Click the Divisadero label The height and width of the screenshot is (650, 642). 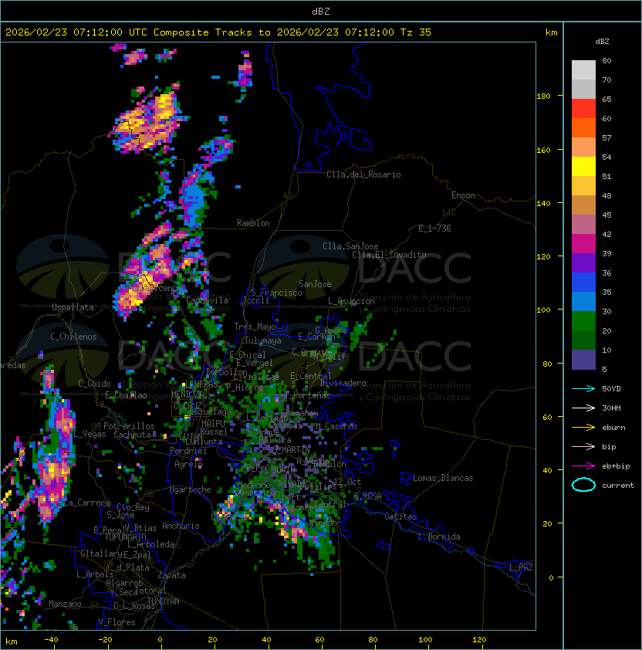(343, 383)
